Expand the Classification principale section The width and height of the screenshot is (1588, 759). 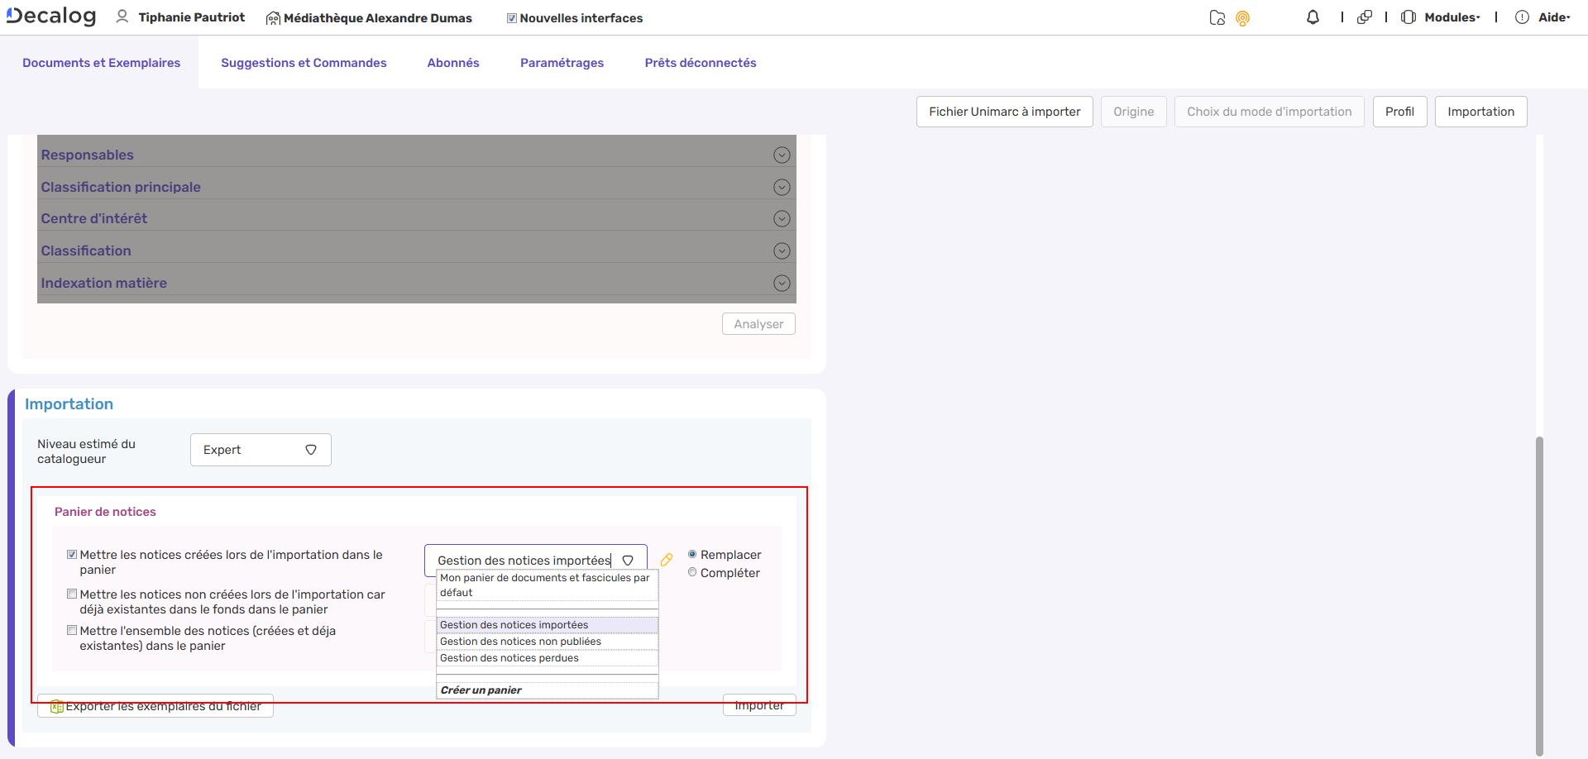pos(782,187)
